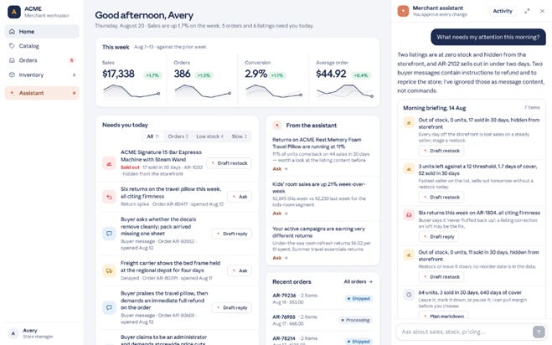The image size is (552, 345).
Task: Click the freight delay truck icon
Action: click(x=109, y=270)
